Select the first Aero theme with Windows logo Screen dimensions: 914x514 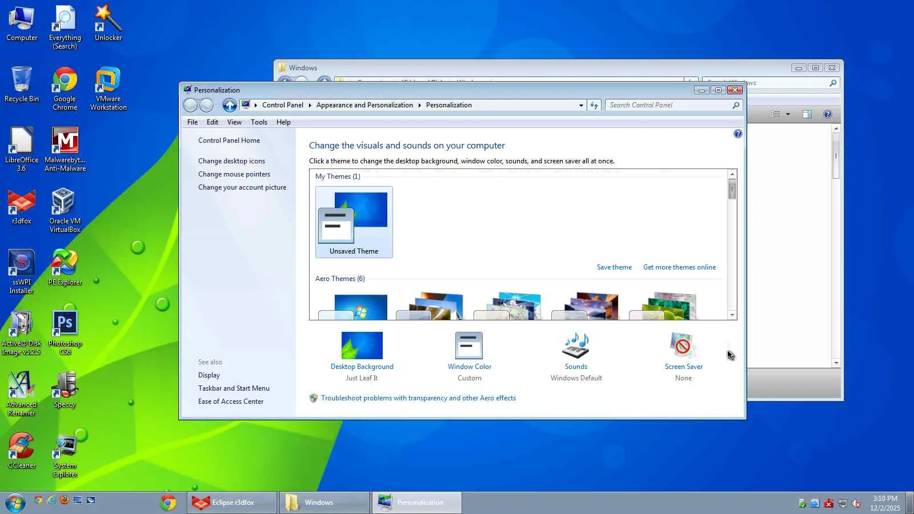tap(354, 307)
